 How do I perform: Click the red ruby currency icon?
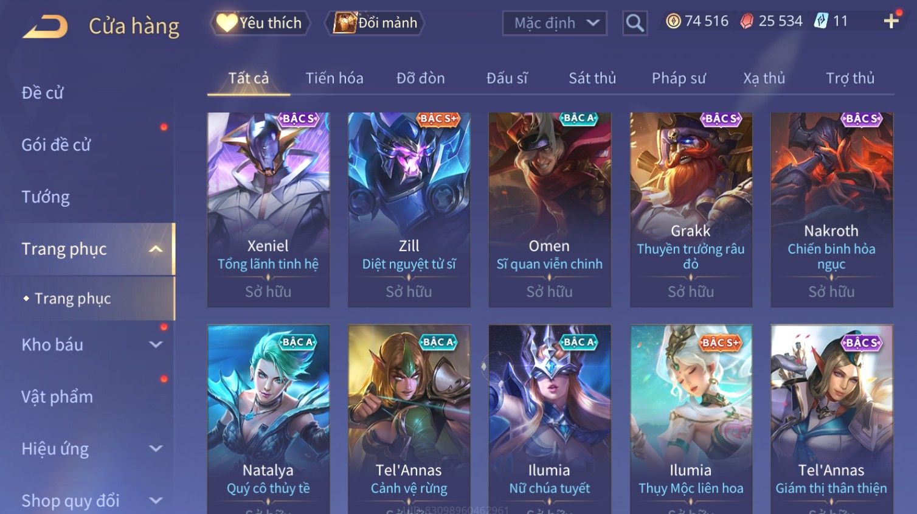[x=747, y=21]
